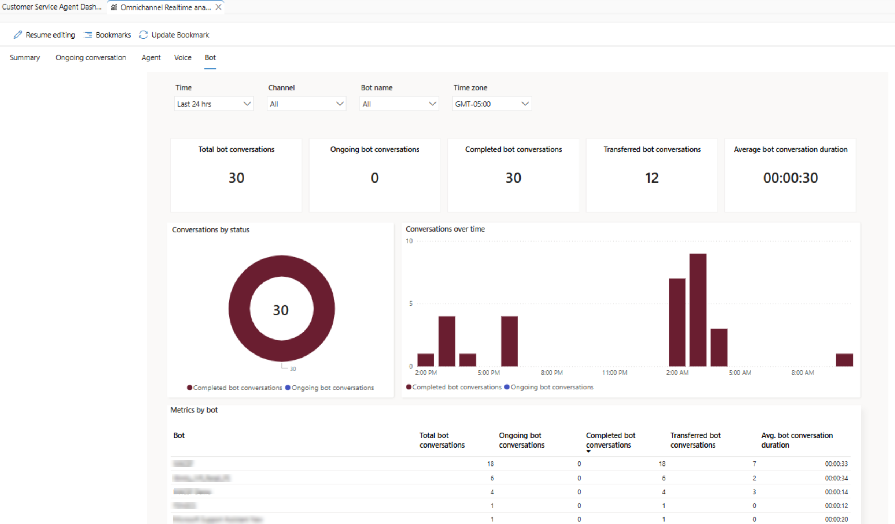
Task: Click the Update Bookmark button label
Action: click(x=180, y=35)
